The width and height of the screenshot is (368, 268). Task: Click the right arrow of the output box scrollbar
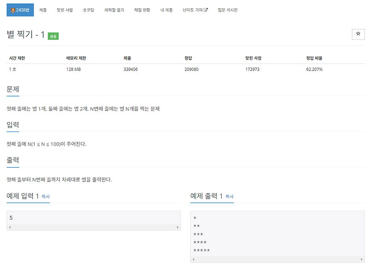pyautogui.click(x=360, y=259)
